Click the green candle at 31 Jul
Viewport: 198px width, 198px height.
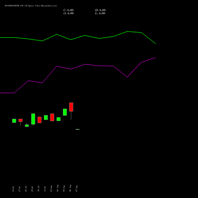pos(46,118)
